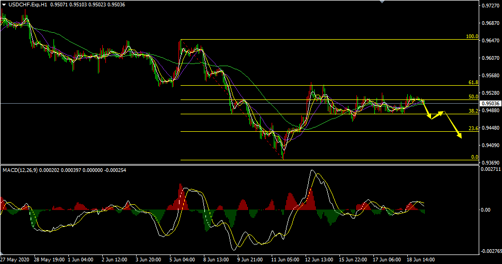502x264 pixels.
Task: Click time axis label 15 Jun 22:00
Action: coord(353,259)
